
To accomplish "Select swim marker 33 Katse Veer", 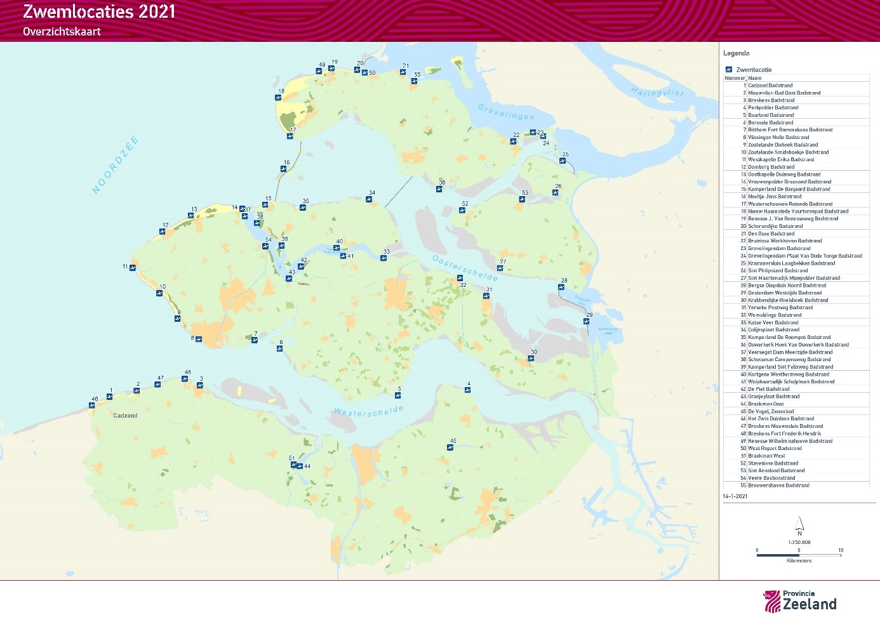I will (x=384, y=258).
